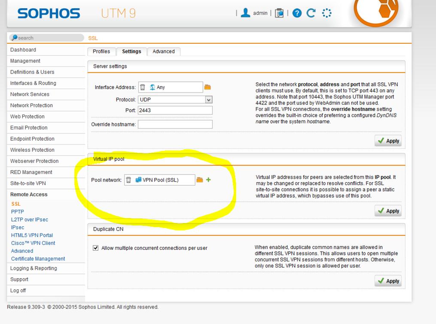The height and width of the screenshot is (324, 436).
Task: Click the trash icon beside Any interface
Action: [x=142, y=87]
